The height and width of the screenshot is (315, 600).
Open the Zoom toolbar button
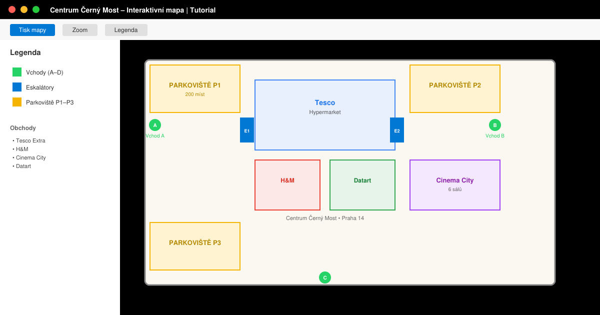coord(80,30)
